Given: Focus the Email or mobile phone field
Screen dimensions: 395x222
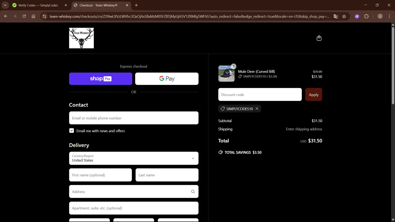Looking at the screenshot, I should coord(134,118).
